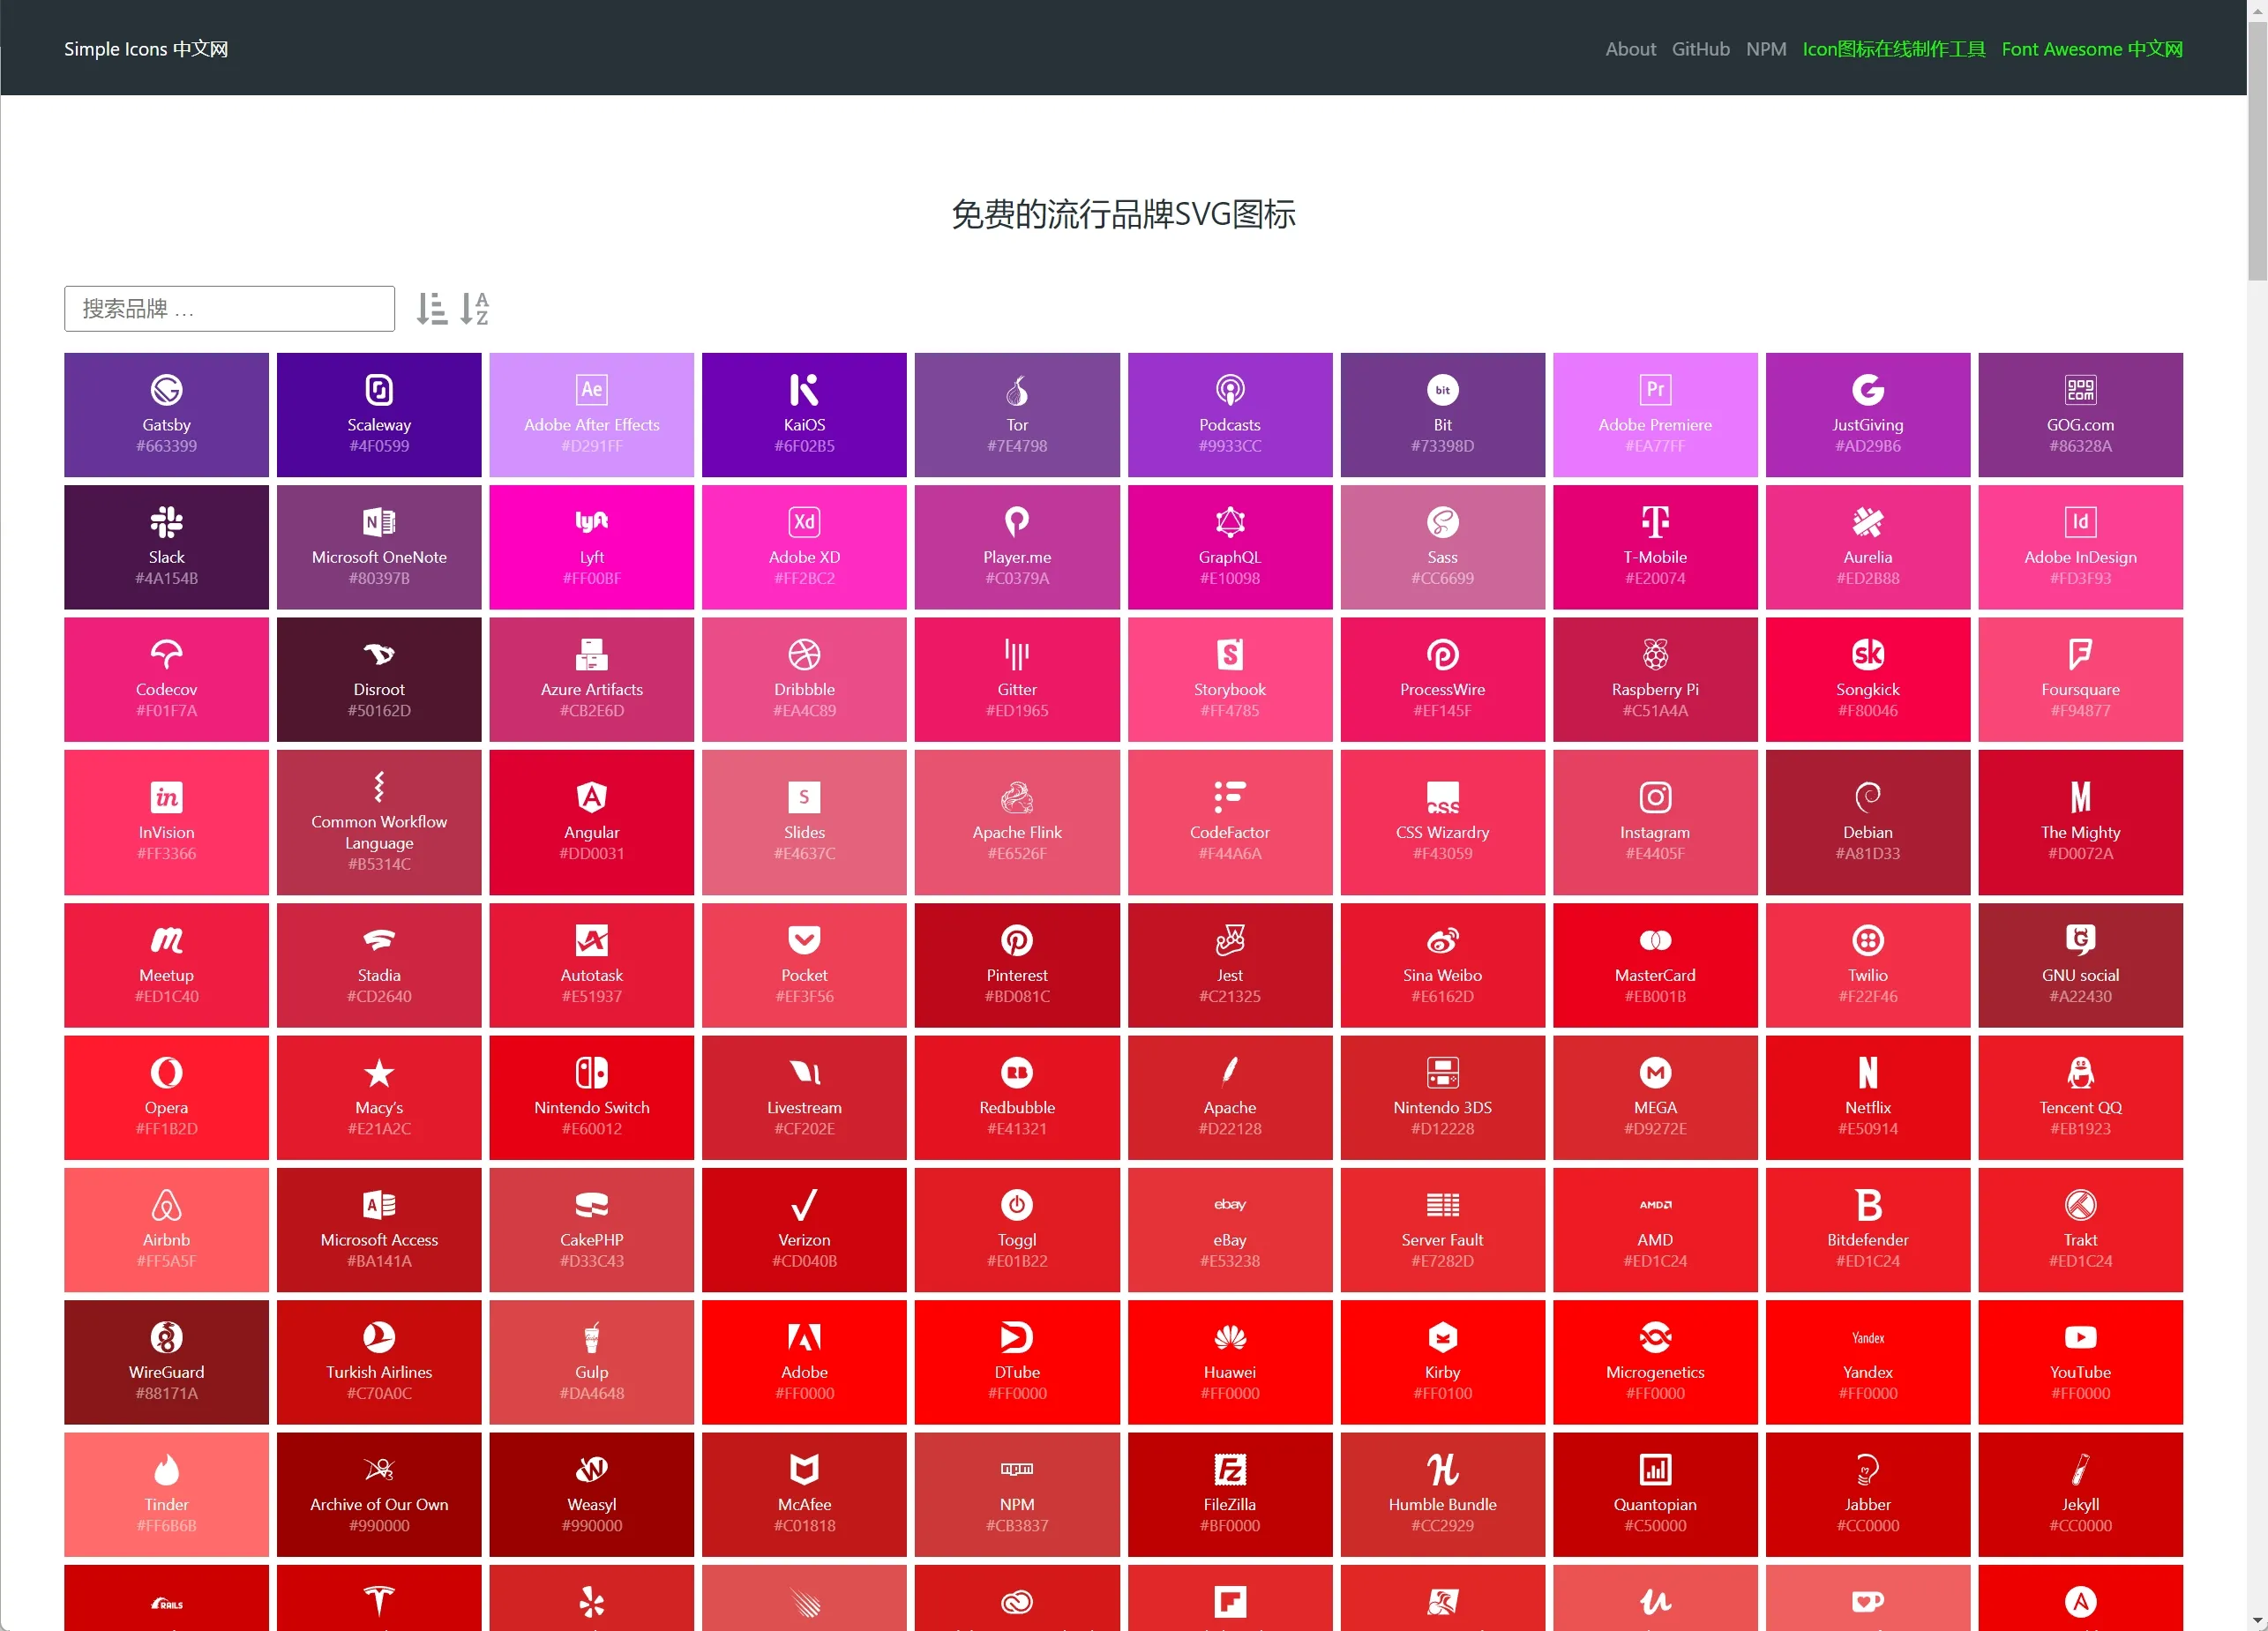
Task: Click the Sina Weibo icon
Action: coord(1442,940)
